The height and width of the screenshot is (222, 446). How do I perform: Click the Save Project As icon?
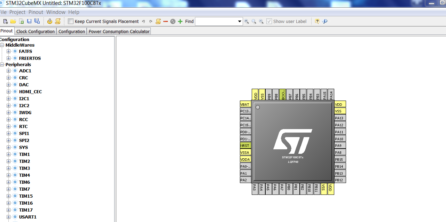37,22
